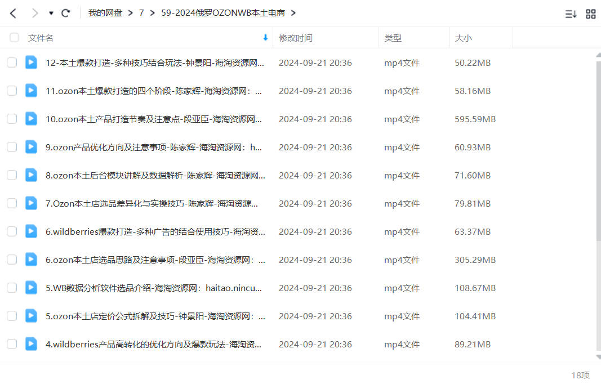This screenshot has width=601, height=384.
Task: Select file name 9.ozon产品优化方向及注意事项
Action: [x=154, y=147]
